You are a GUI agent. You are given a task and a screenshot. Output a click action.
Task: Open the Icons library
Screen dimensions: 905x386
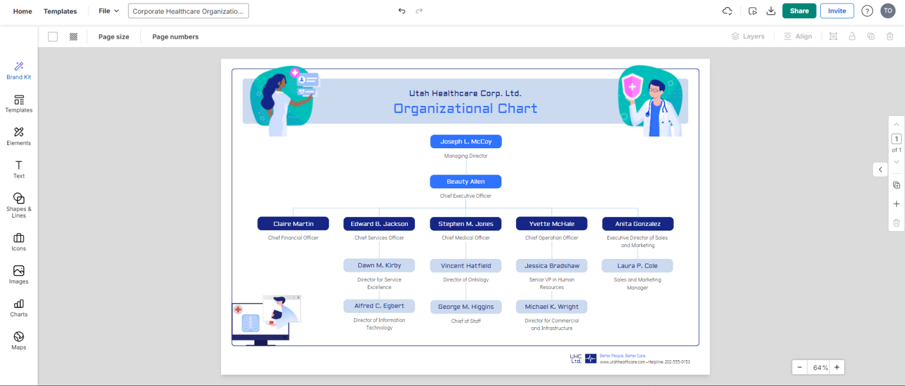[18, 241]
